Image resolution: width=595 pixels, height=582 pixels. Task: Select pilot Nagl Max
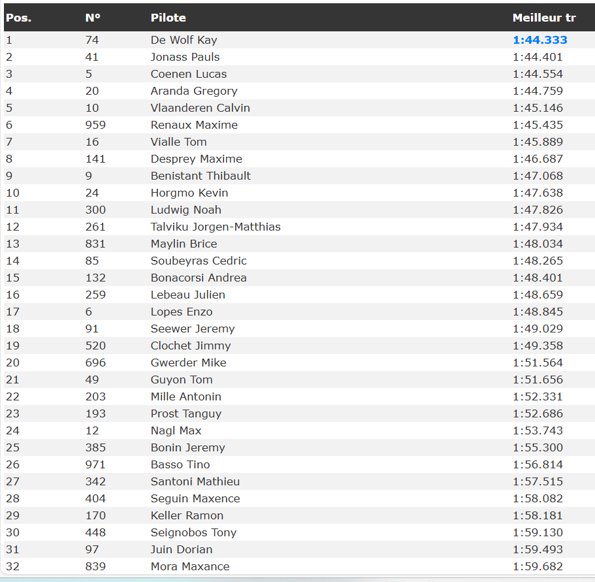[176, 430]
